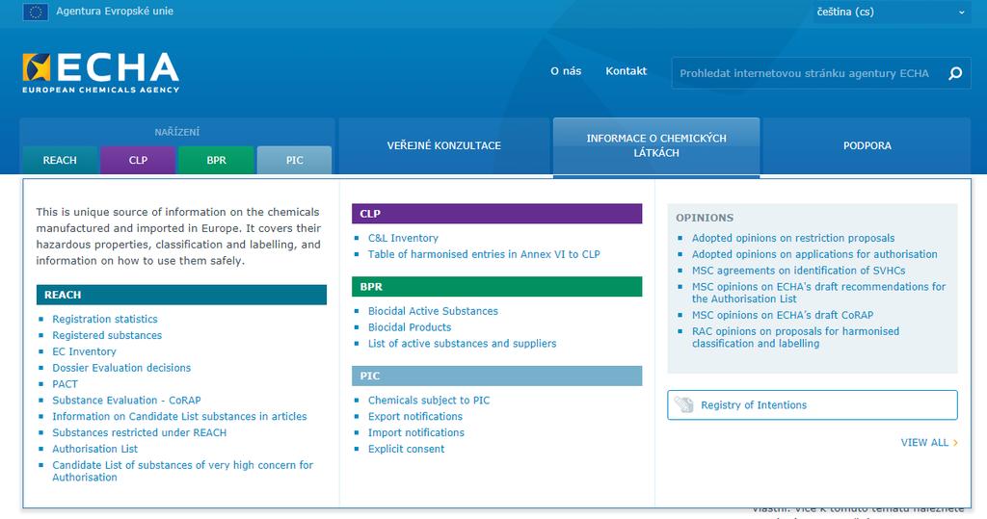
Task: Open MSC opinions on draft recommendations for Authorisation List
Action: tap(819, 293)
